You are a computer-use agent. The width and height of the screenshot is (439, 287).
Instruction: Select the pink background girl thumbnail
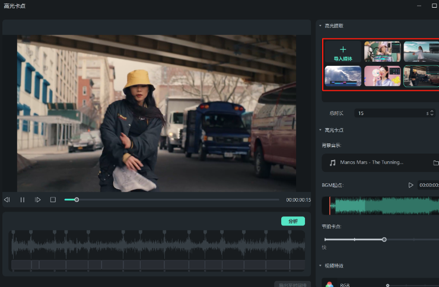[382, 76]
